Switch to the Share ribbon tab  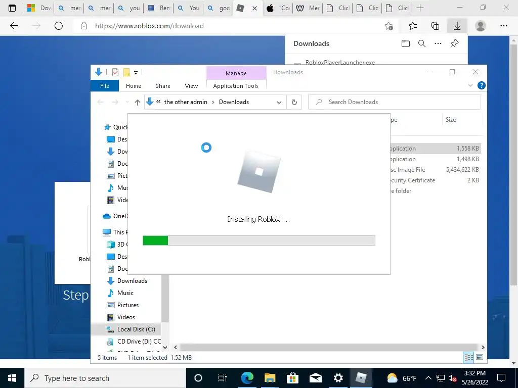coord(163,86)
